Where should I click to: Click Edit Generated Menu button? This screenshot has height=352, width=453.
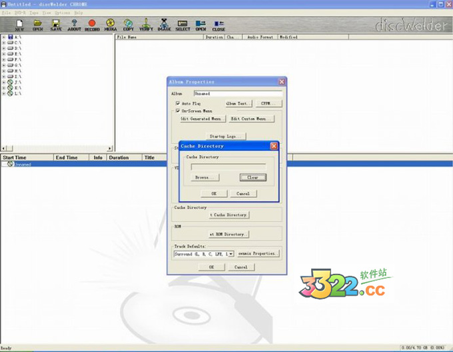(203, 119)
